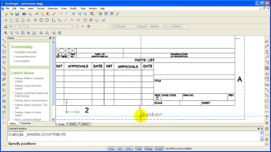The image size is (271, 152).
Task: Open Training: Mouse Gesture tutorial link
Action: point(31,100)
